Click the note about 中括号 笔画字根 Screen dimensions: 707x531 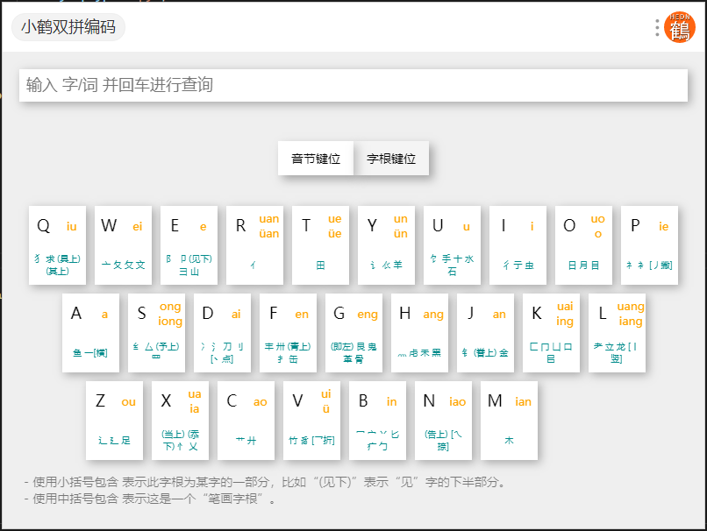150,499
